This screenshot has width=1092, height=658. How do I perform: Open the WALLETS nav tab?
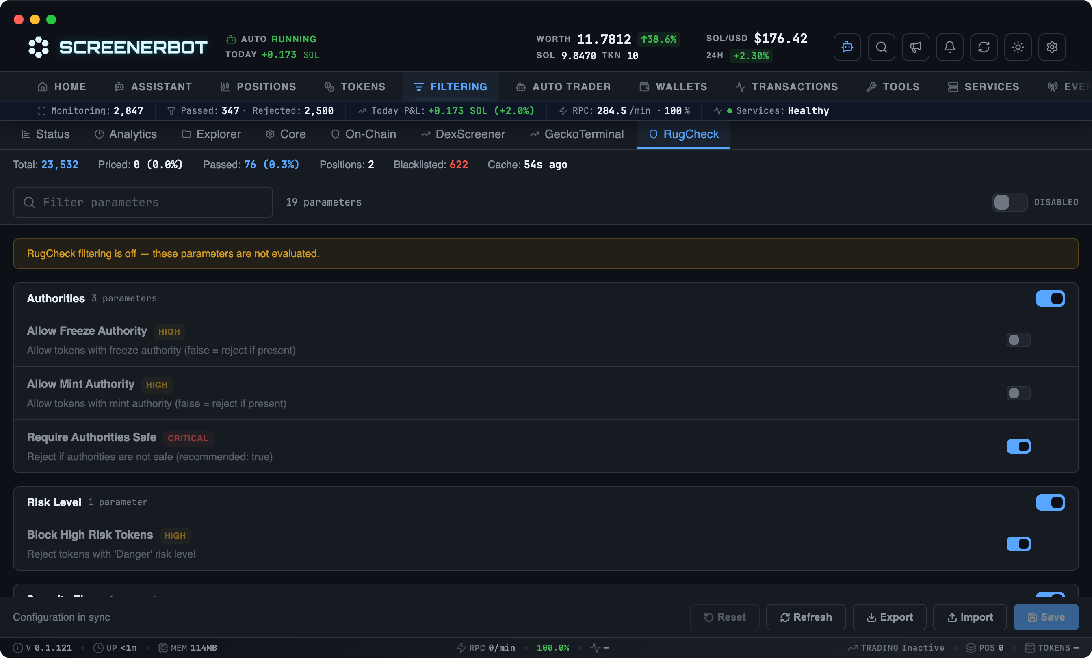click(x=673, y=87)
